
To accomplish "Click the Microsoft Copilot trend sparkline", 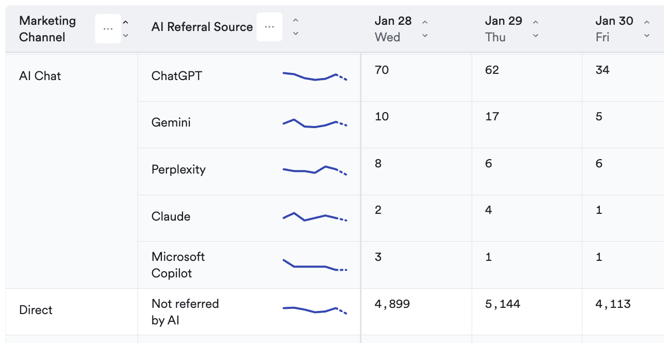I will (314, 265).
